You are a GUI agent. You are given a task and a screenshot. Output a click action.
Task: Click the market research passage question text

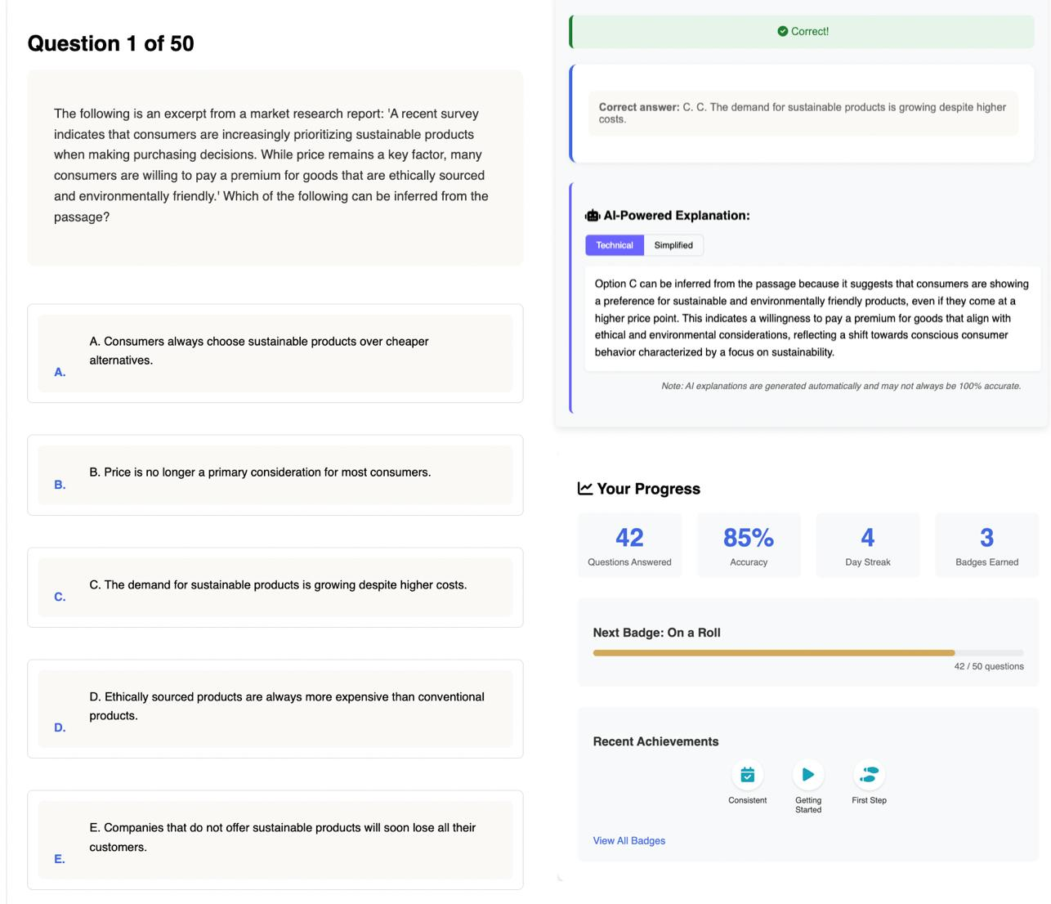273,165
